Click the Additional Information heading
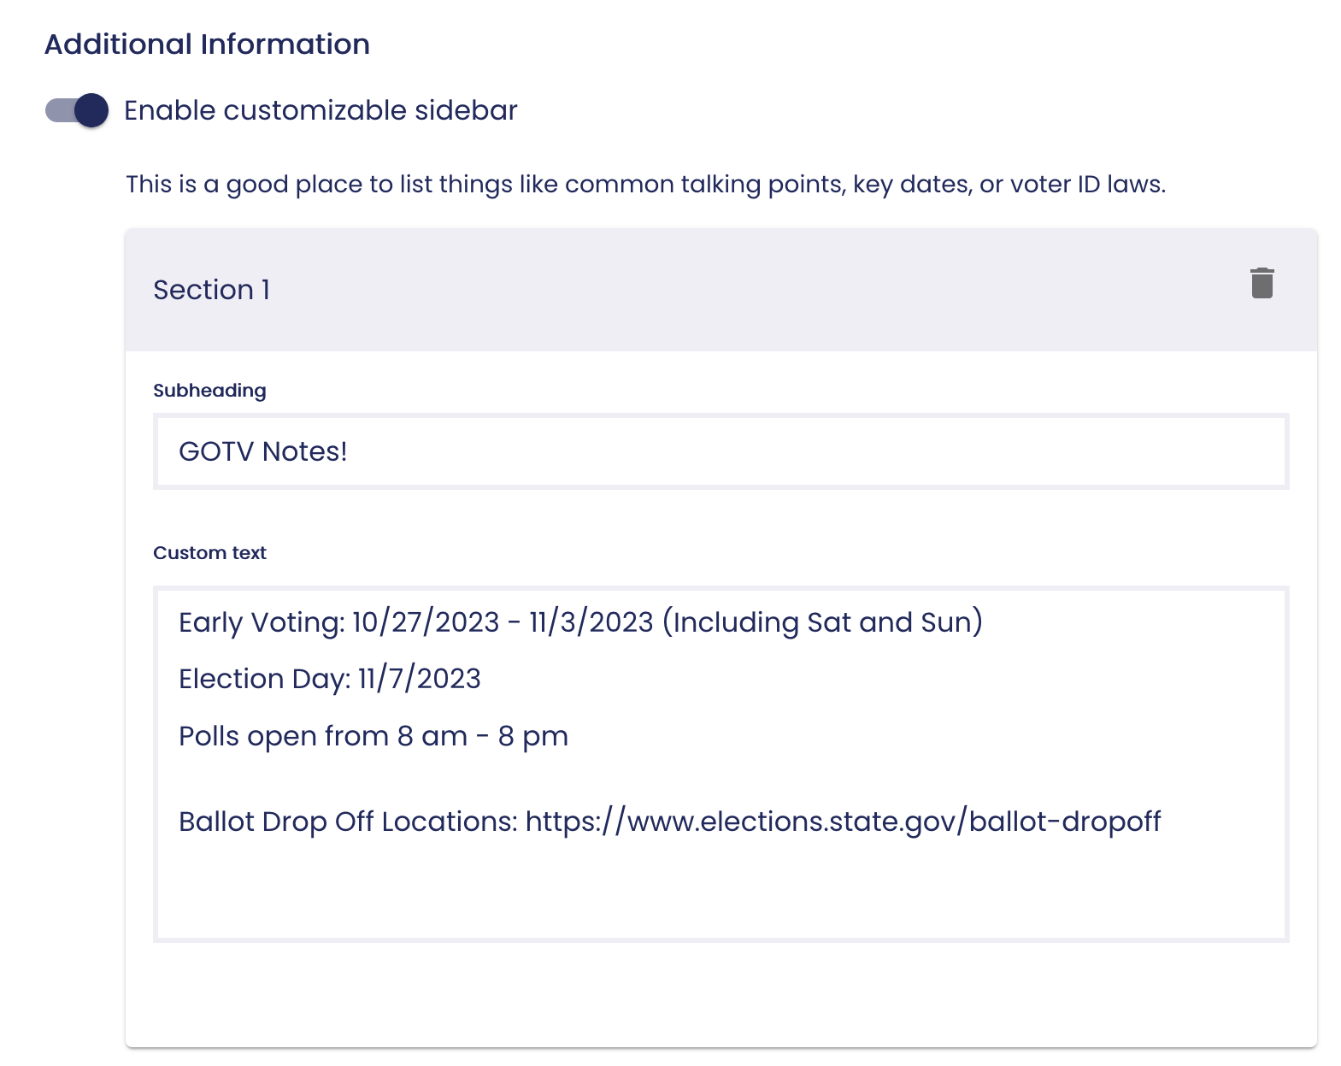Image resolution: width=1341 pixels, height=1066 pixels. point(207,44)
